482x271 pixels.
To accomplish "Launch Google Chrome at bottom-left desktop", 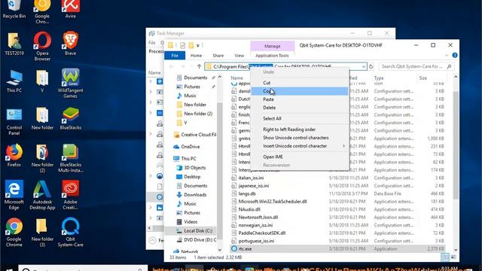I will [14, 233].
